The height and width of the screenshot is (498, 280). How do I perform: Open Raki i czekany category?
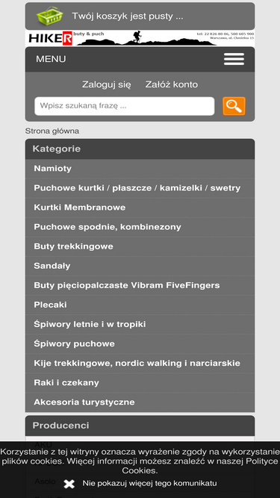[140, 382]
